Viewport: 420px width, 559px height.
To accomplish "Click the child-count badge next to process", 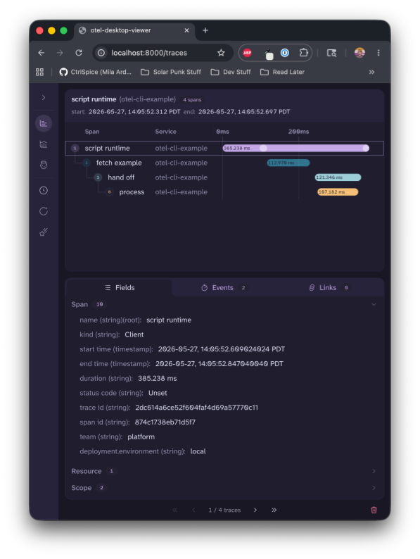I will click(109, 192).
